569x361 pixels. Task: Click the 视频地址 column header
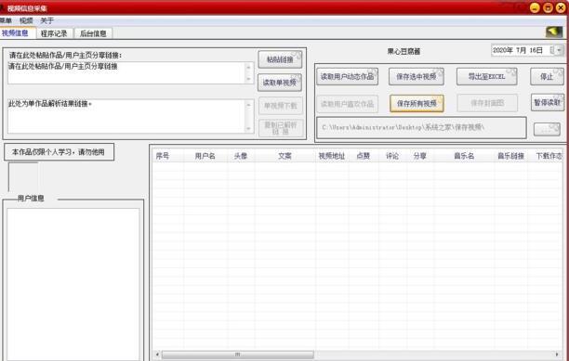click(332, 156)
